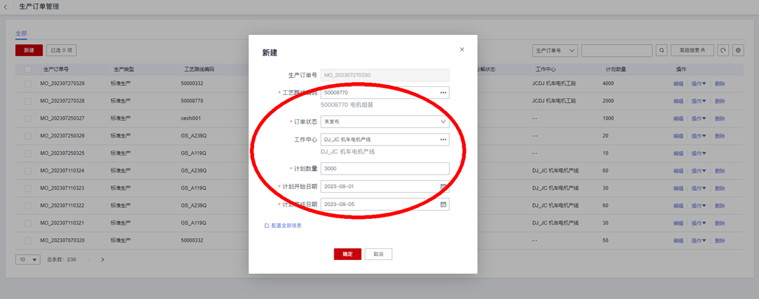
Task: Click 删除 for 2000 quantity row
Action: [x=720, y=101]
